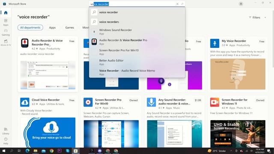Open the Library page
The height and width of the screenshot is (154, 274).
click(x=6, y=131)
